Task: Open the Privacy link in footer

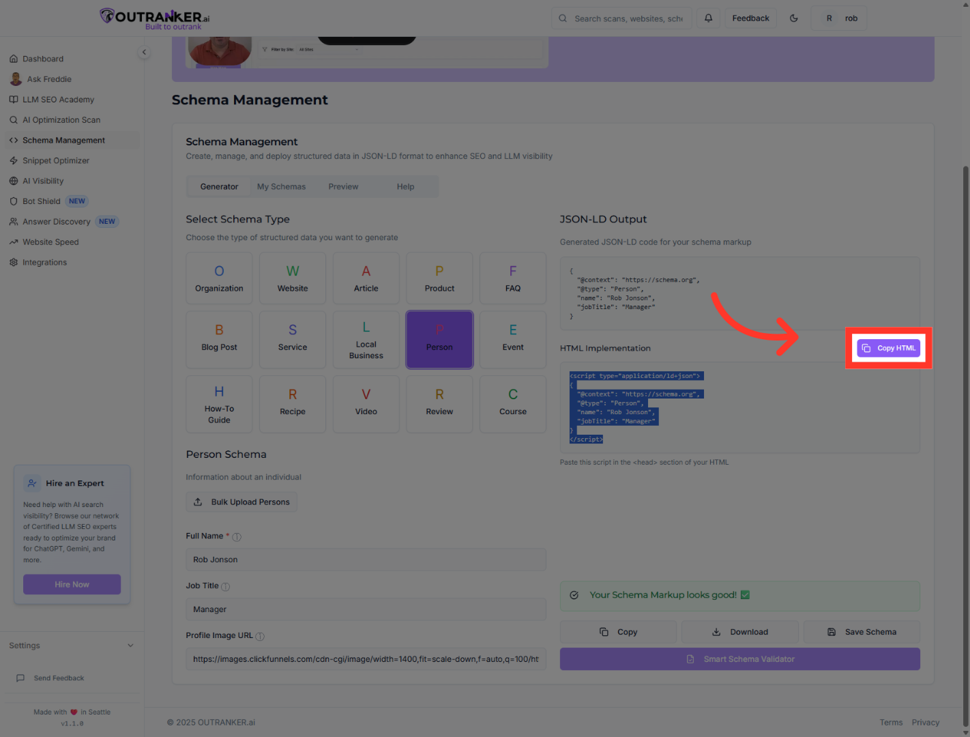Action: click(x=926, y=723)
